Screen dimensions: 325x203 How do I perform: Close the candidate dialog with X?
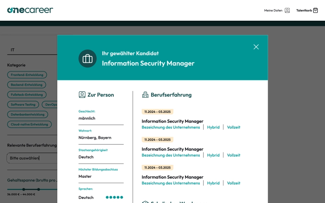[256, 47]
